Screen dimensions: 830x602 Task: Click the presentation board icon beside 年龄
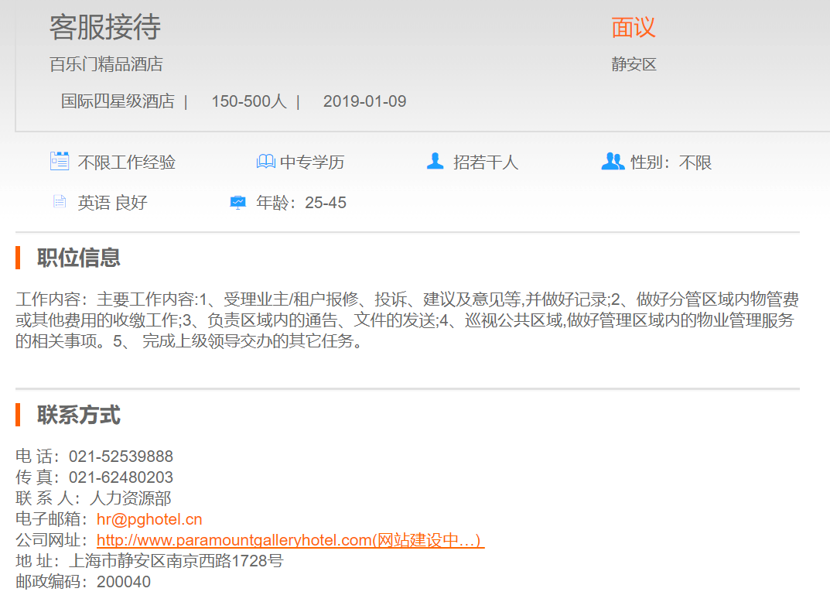pos(237,203)
